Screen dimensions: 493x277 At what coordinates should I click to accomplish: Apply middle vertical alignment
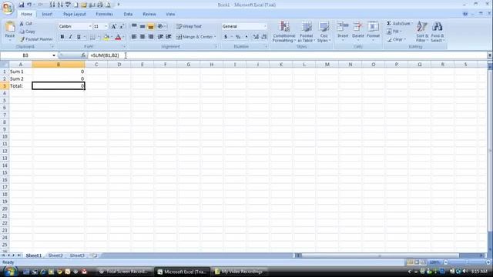tap(143, 26)
